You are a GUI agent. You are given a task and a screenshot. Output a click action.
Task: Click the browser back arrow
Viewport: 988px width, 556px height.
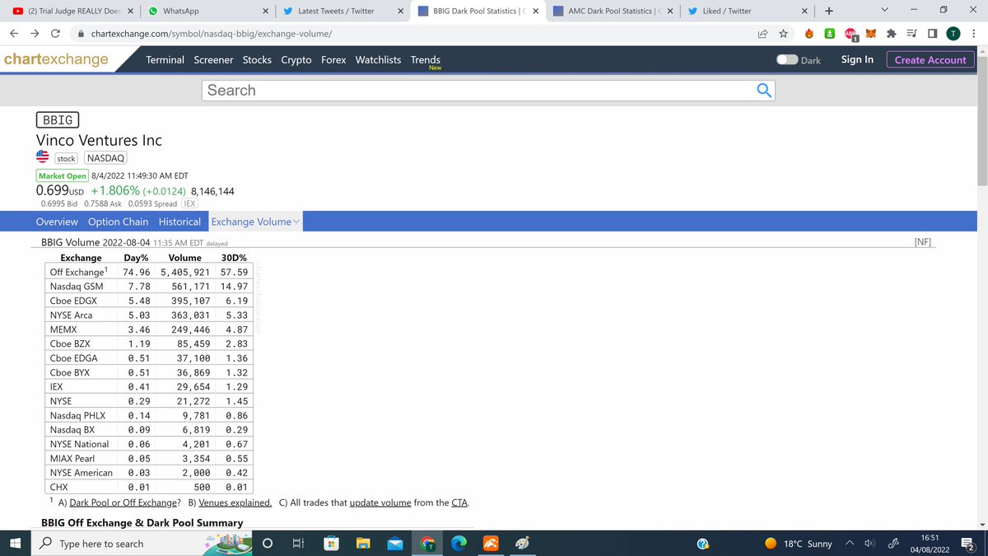[x=15, y=35]
